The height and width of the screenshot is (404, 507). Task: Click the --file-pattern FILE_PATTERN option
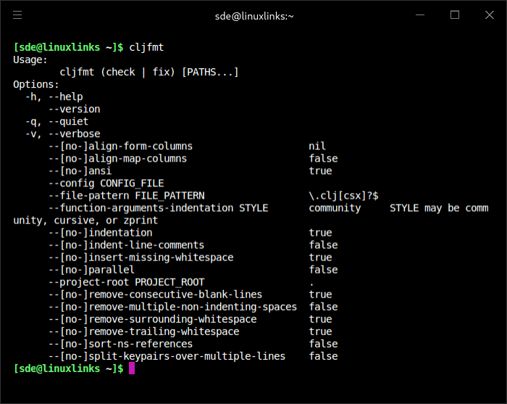[x=126, y=195]
